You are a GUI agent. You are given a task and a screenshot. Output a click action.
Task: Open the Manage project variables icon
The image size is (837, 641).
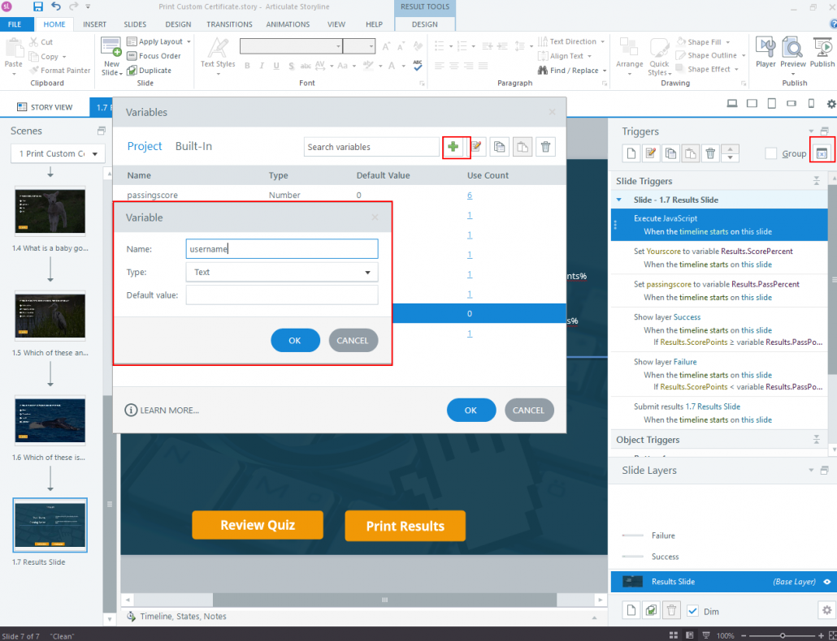[x=822, y=153]
